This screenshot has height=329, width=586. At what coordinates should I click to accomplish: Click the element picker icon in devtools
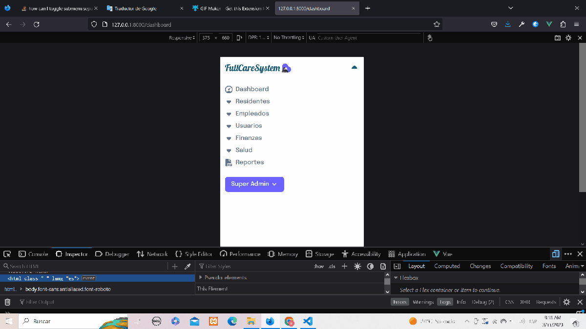[7, 254]
